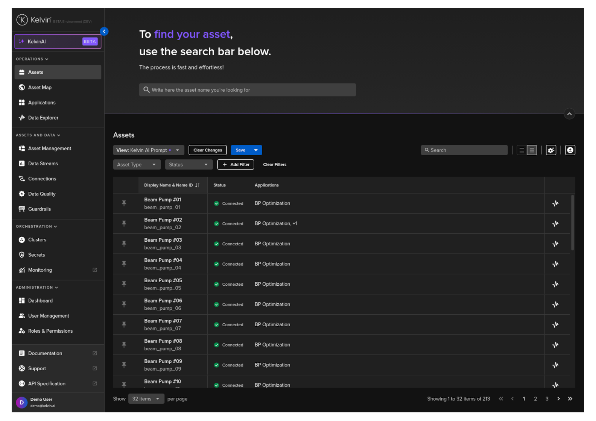
Task: Pin the Beam Pump #03 row
Action: click(x=124, y=244)
